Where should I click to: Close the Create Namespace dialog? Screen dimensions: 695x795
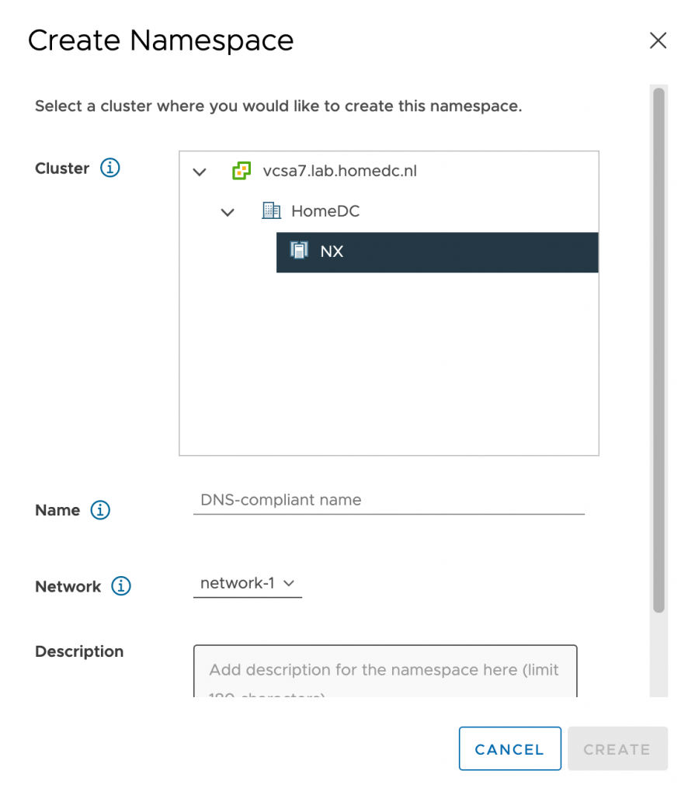click(658, 41)
